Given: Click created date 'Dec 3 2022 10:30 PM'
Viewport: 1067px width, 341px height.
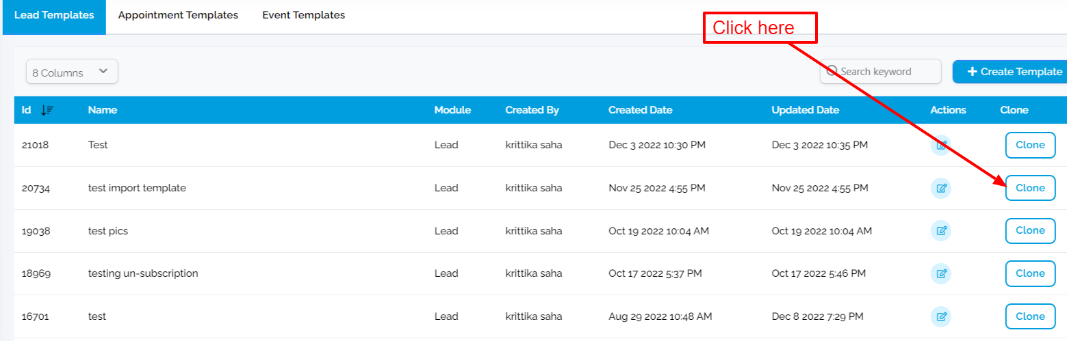Looking at the screenshot, I should click(x=656, y=146).
